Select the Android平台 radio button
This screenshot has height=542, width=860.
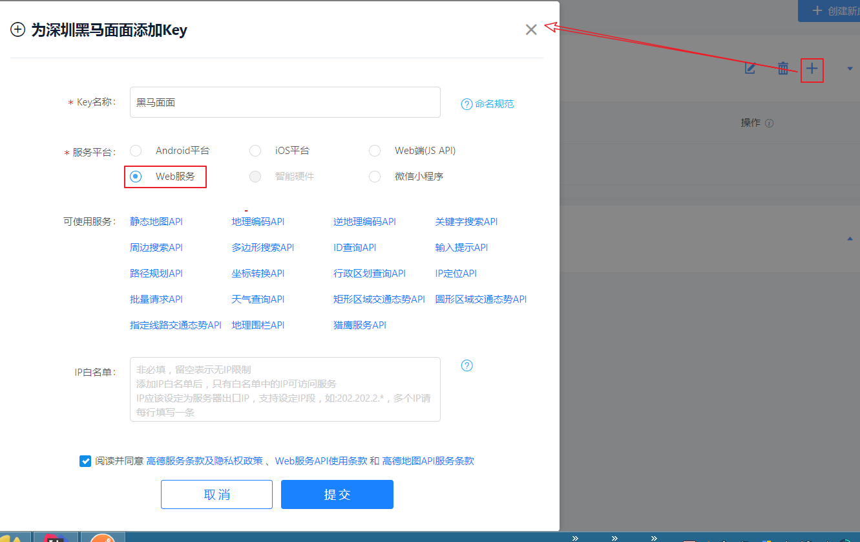point(136,151)
